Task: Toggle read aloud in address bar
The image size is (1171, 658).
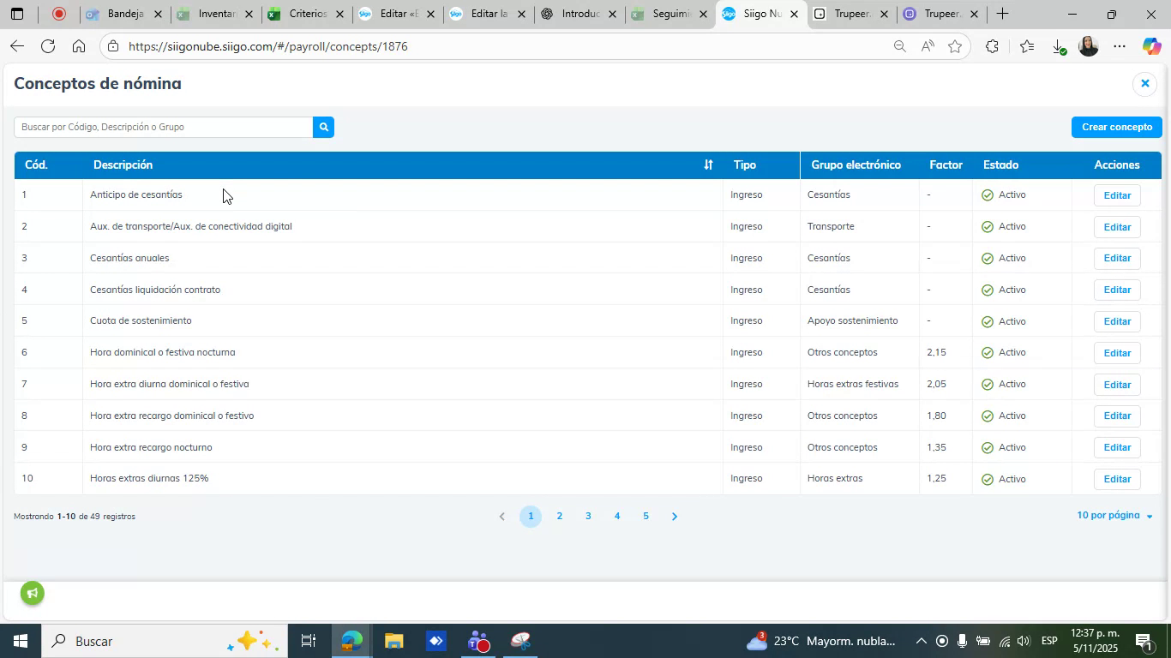Action: click(x=928, y=46)
